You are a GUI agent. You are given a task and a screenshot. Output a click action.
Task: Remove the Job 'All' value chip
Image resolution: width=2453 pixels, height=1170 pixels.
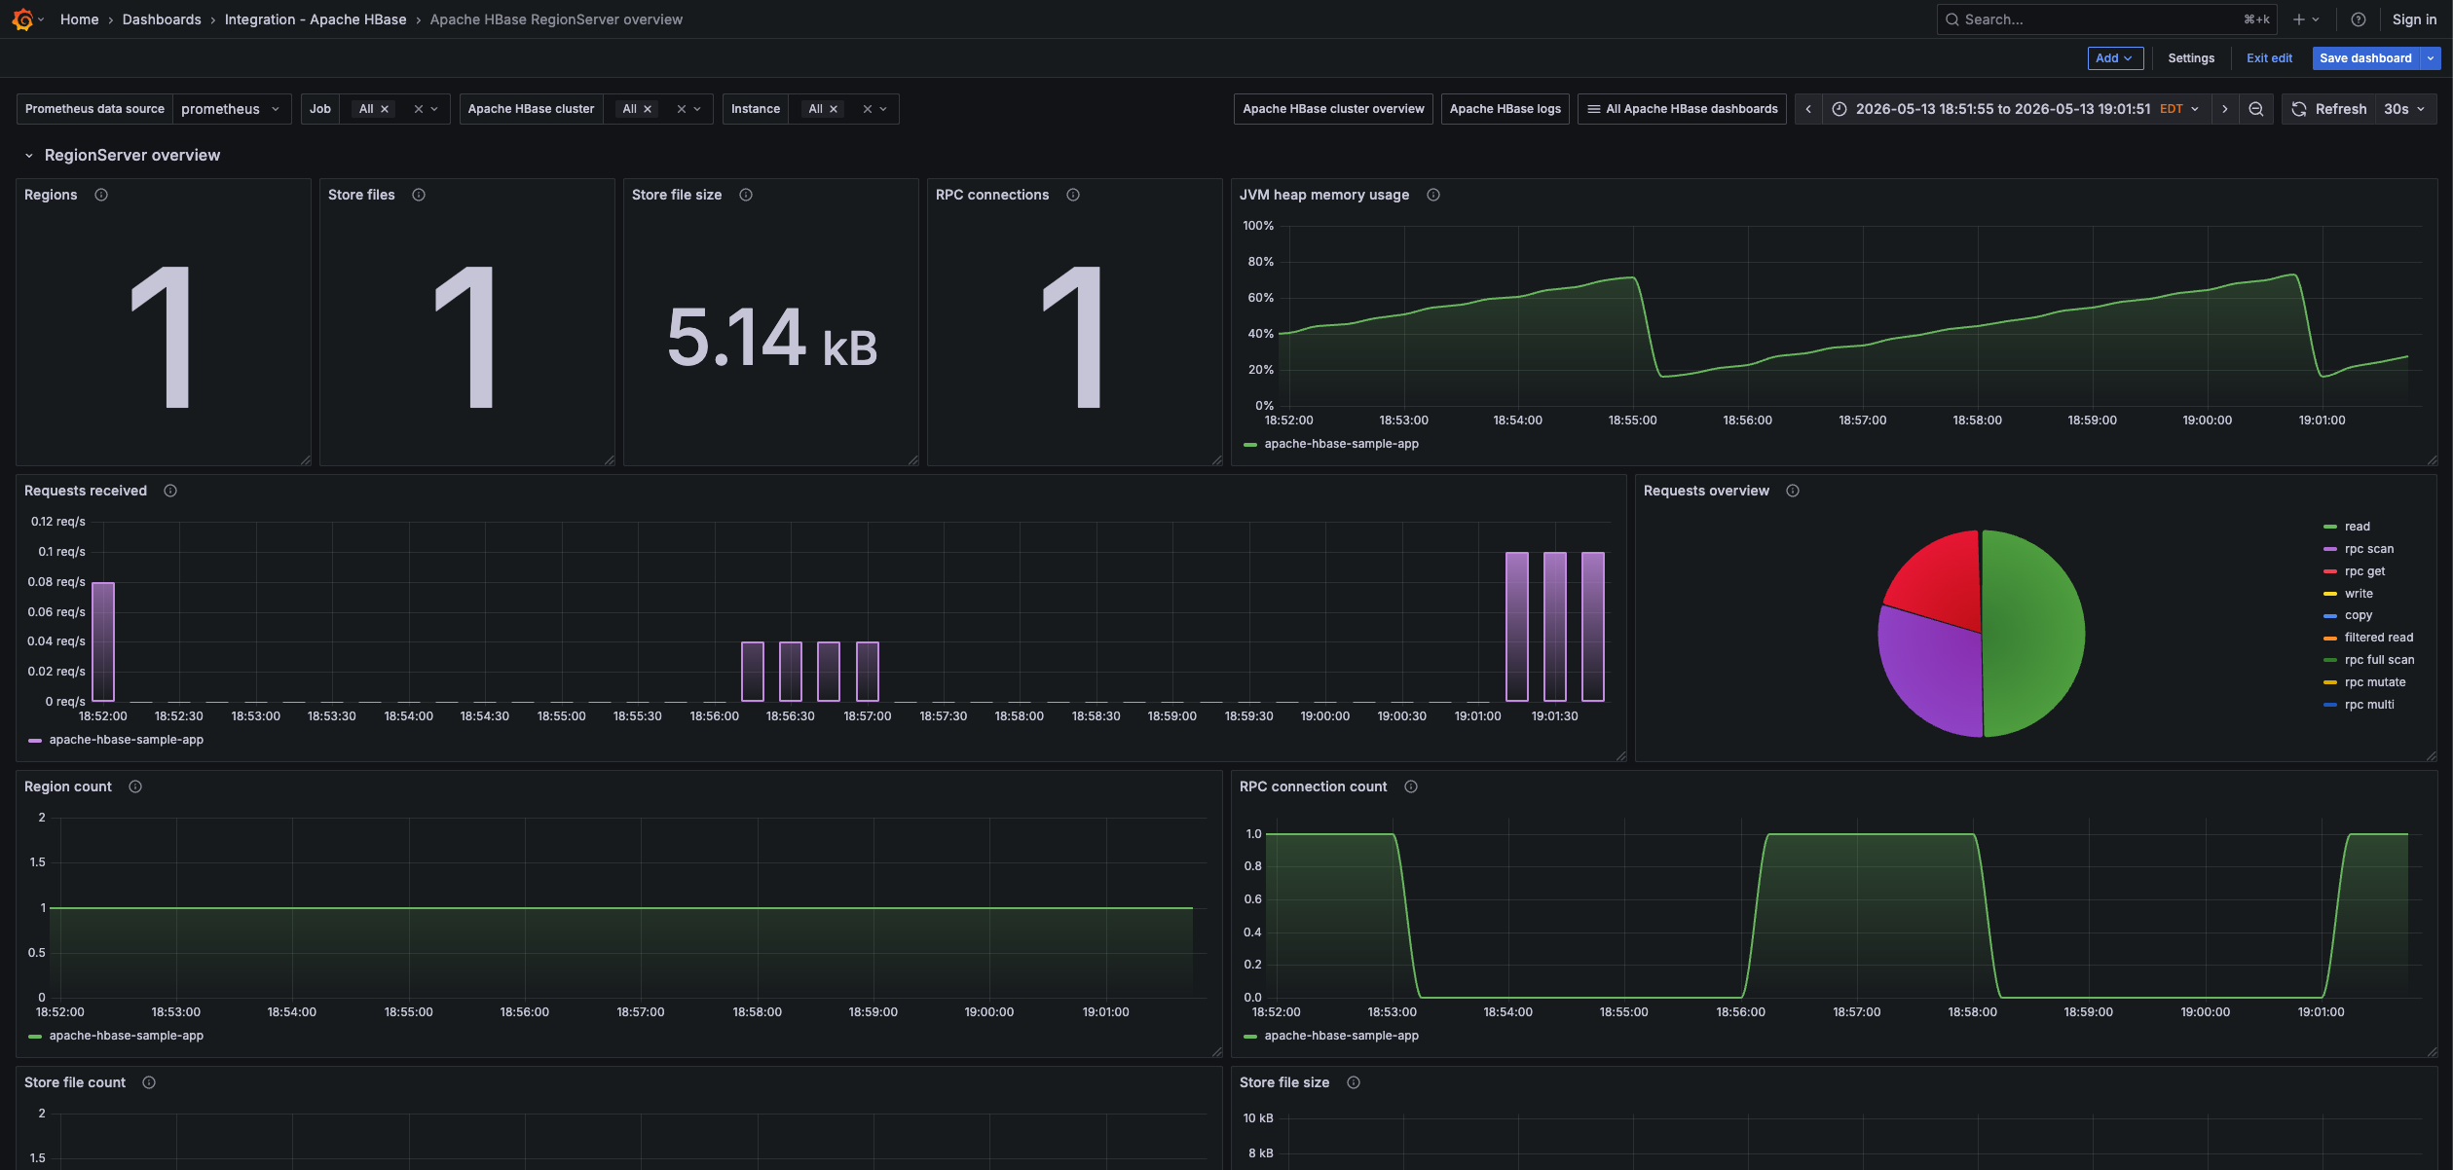point(385,109)
